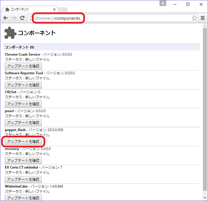
Task: Check for update for Chrome Crash Service
Action: [23, 66]
